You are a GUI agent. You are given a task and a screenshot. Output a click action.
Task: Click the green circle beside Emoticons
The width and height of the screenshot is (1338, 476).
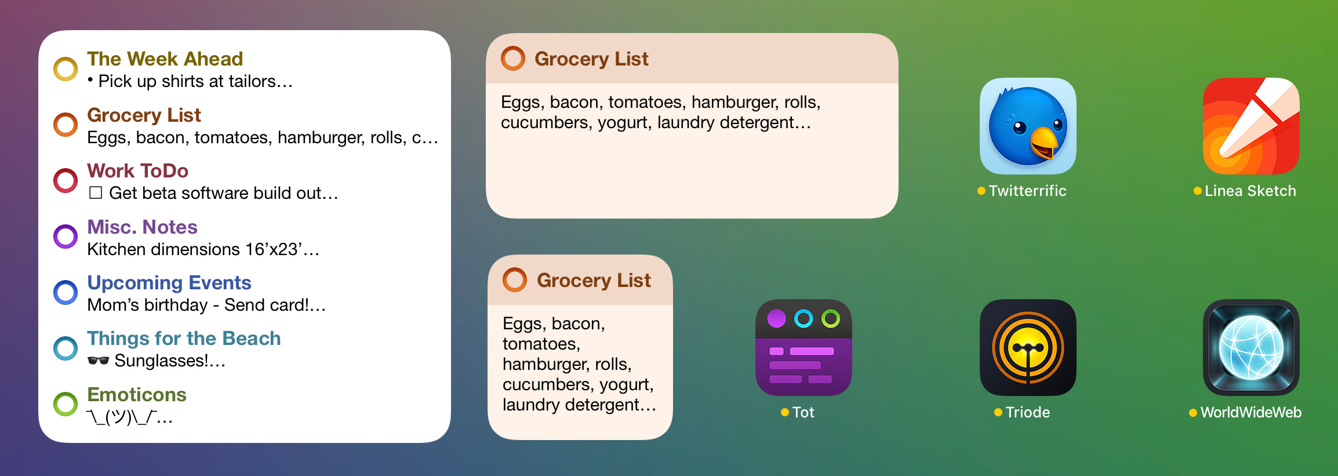pos(66,404)
